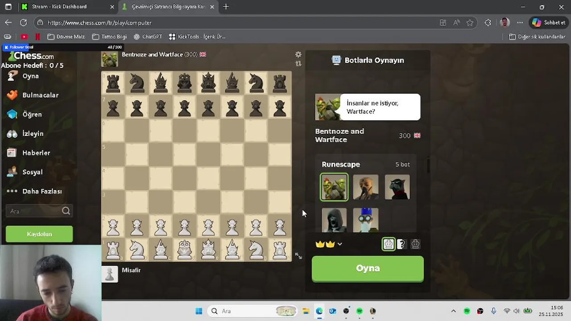Open Diğer sık kullanılanlar folder
The image size is (571, 321).
pos(537,37)
